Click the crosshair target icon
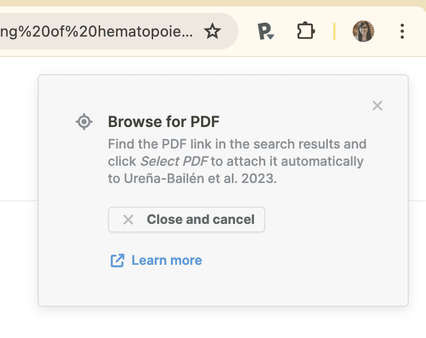The image size is (426, 338). pos(84,122)
